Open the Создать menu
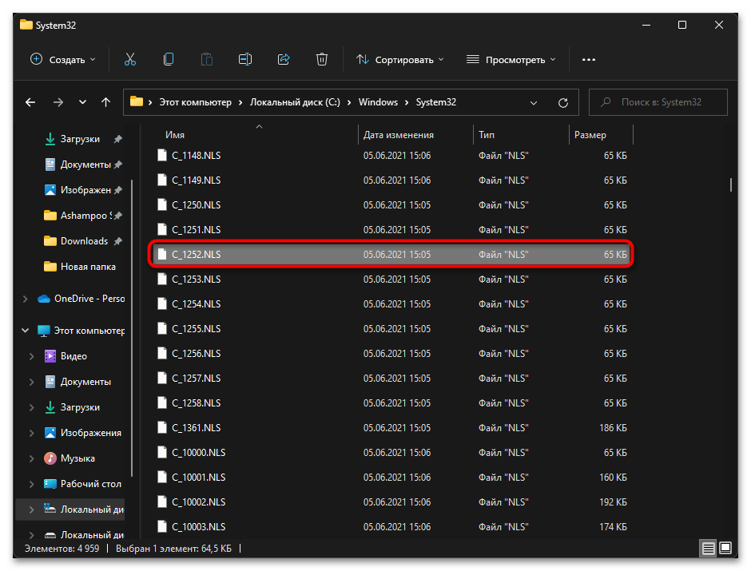The image size is (751, 571). (x=62, y=59)
